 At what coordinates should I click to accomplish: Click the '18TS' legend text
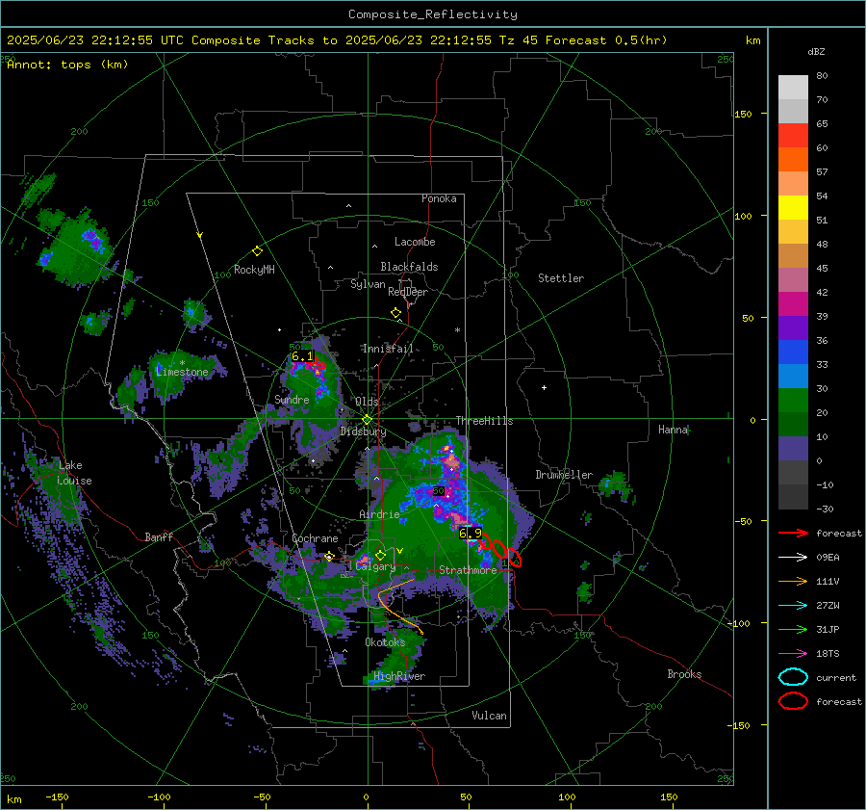pyautogui.click(x=828, y=654)
